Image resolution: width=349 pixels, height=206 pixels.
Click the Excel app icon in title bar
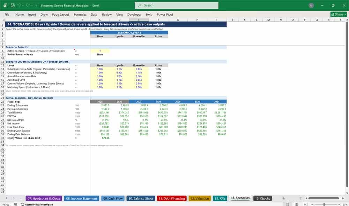tap(5, 5)
